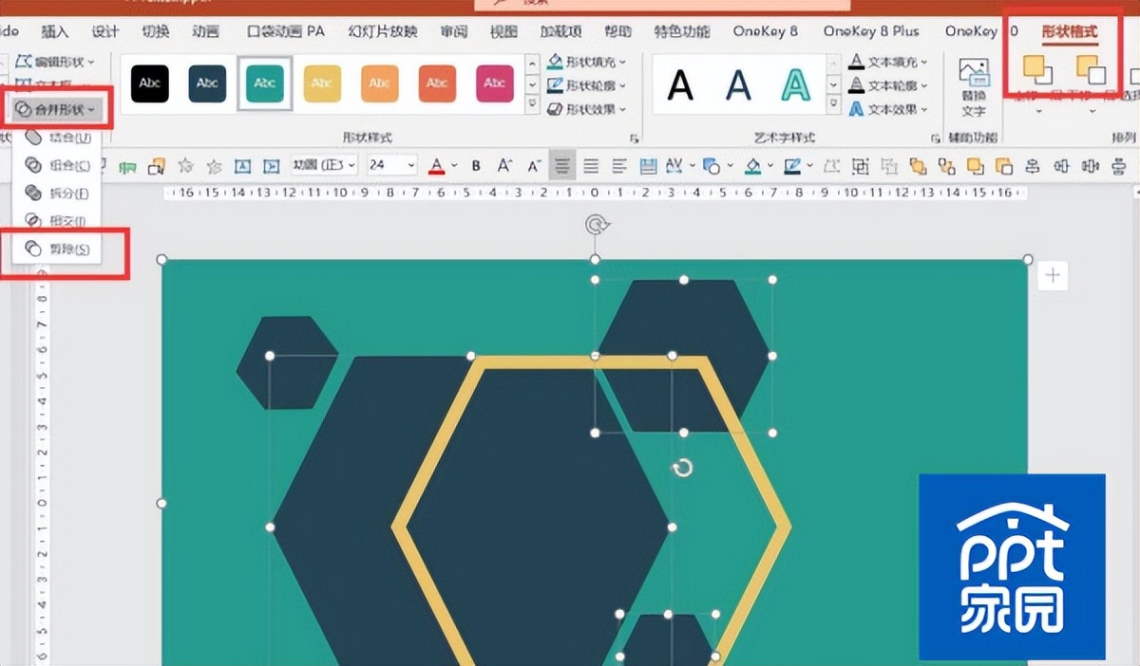Open 文本效果 text effects dropdown

click(888, 109)
